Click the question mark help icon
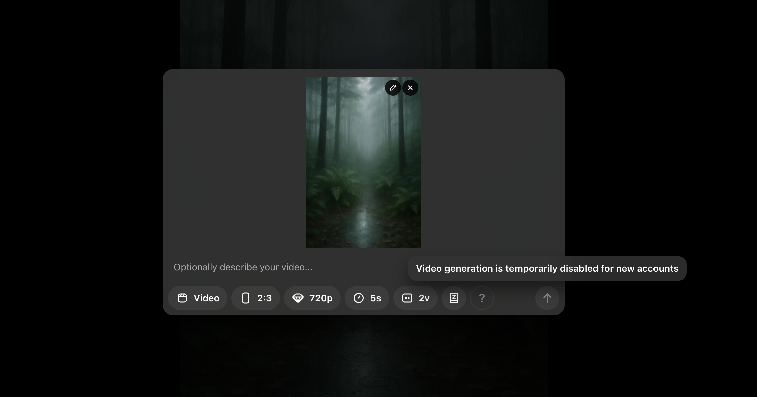The width and height of the screenshot is (757, 397). [482, 298]
